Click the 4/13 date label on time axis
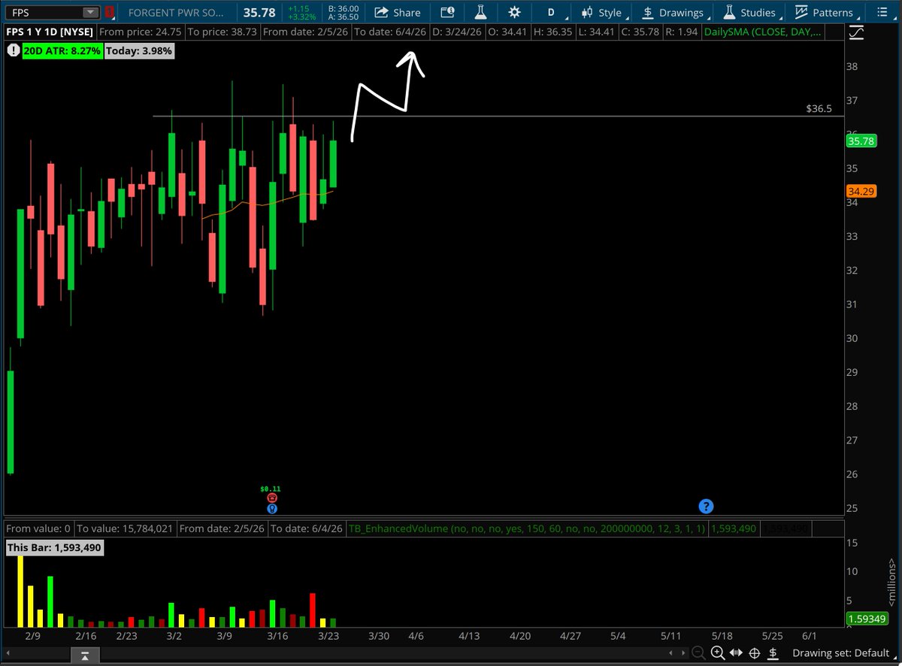Viewport: 902px width, 666px height. coord(469,635)
